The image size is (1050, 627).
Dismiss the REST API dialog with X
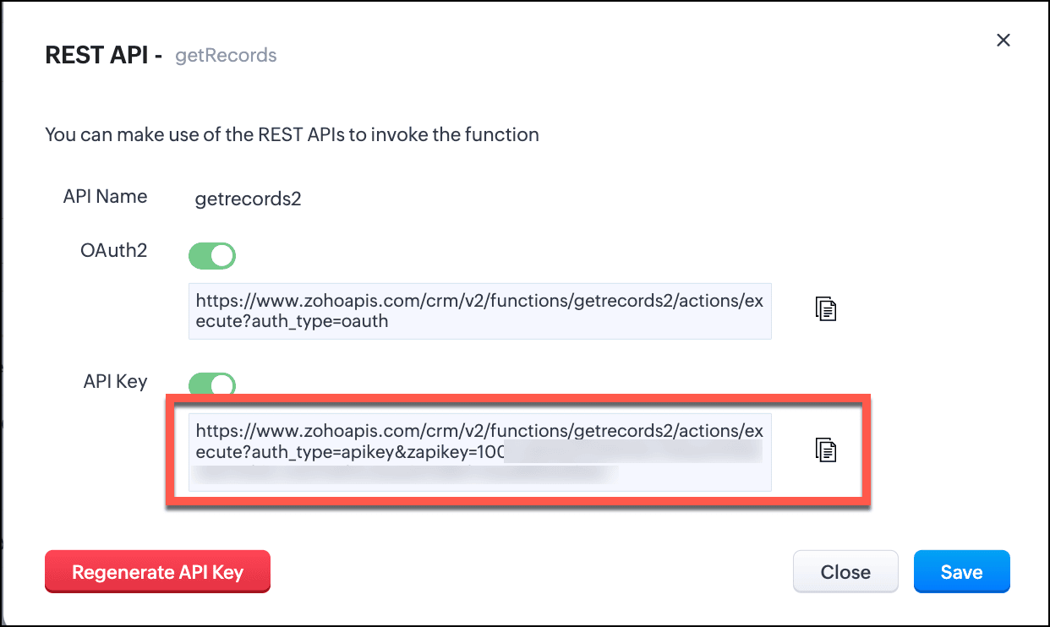click(1004, 40)
